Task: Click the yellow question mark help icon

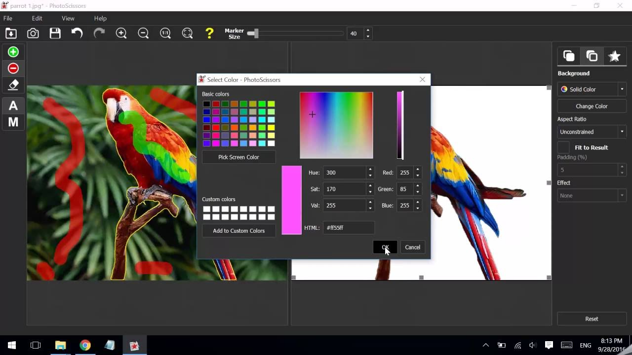Action: [x=209, y=33]
